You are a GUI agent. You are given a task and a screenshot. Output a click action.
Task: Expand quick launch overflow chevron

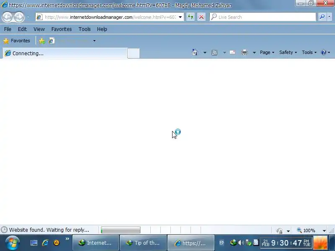click(x=67, y=238)
